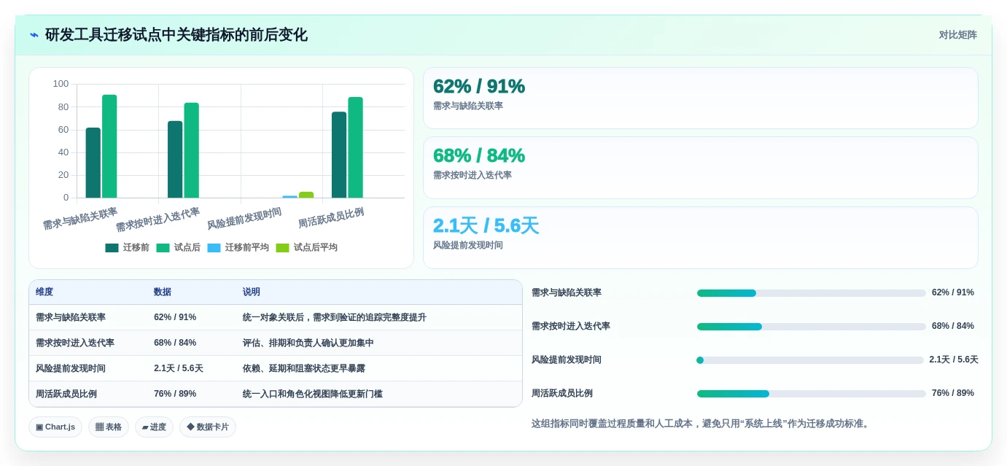The width and height of the screenshot is (1007, 466).
Task: Click the 数据卡片 tag chip
Action: coord(208,427)
